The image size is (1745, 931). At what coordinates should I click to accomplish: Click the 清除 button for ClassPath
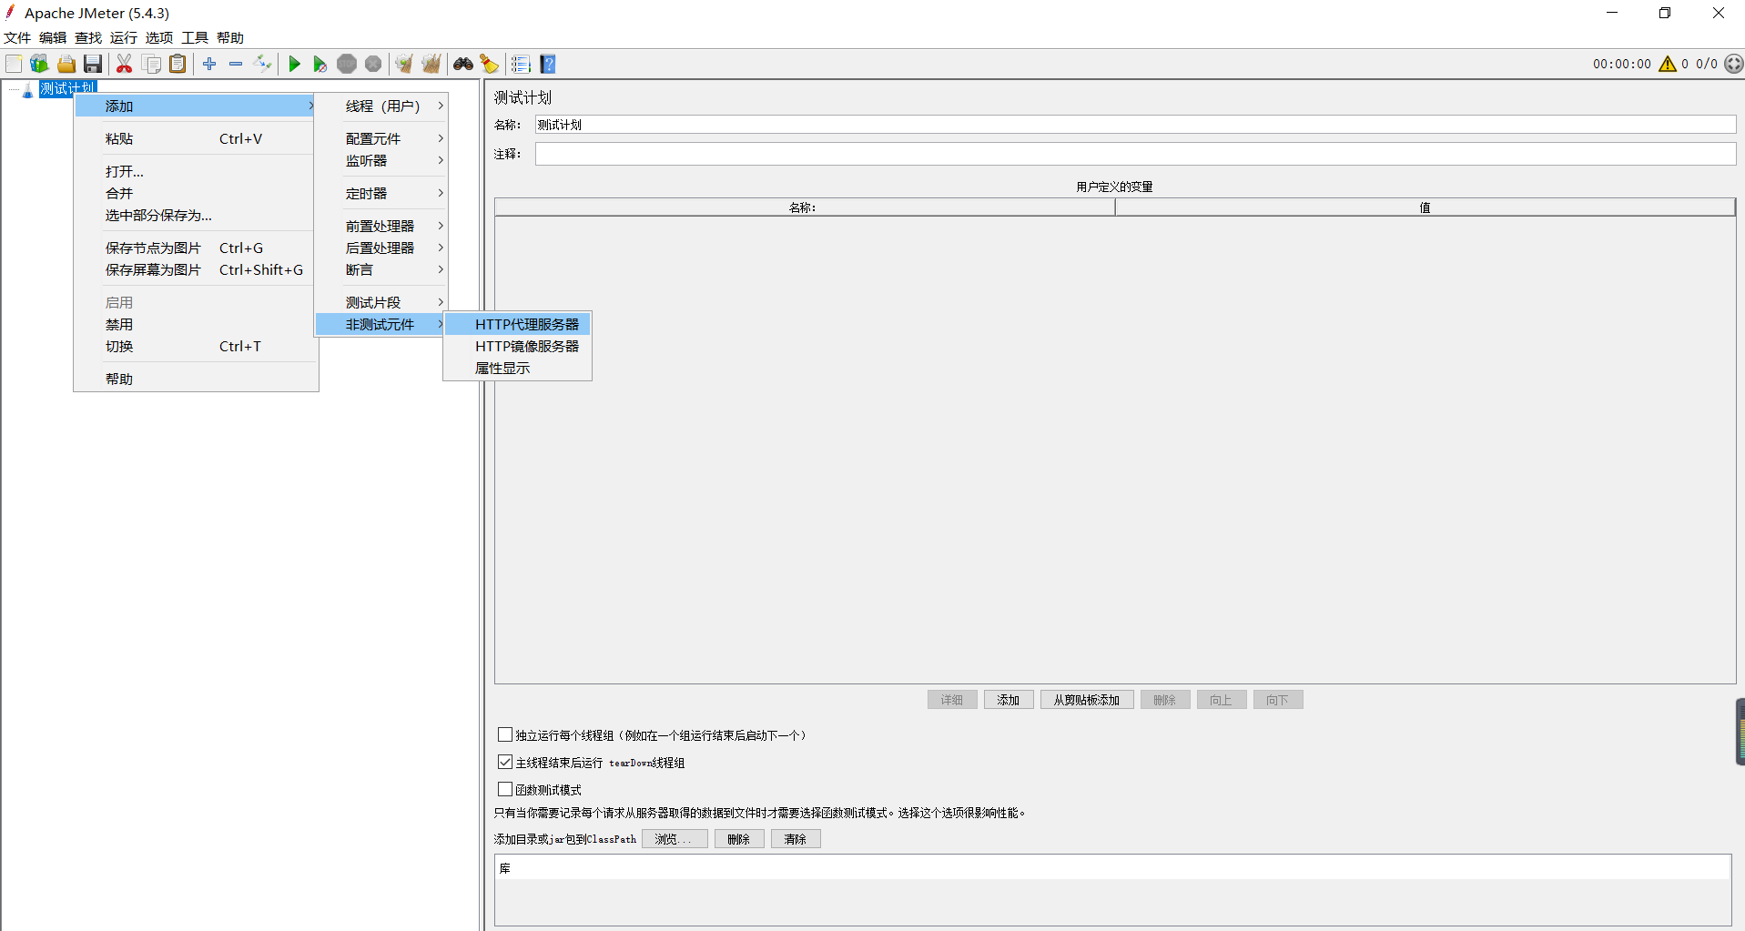click(796, 839)
